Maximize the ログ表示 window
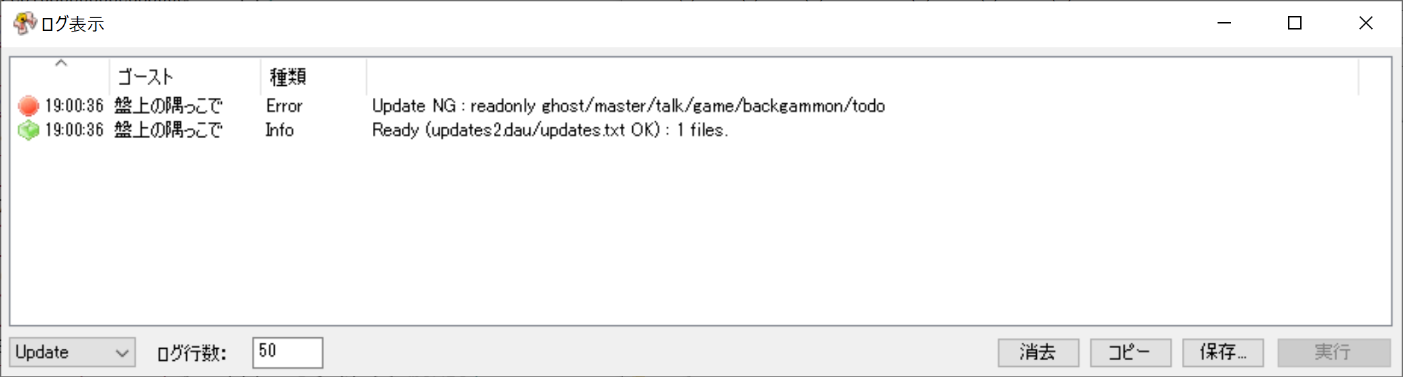This screenshot has height=377, width=1403. coord(1295,23)
